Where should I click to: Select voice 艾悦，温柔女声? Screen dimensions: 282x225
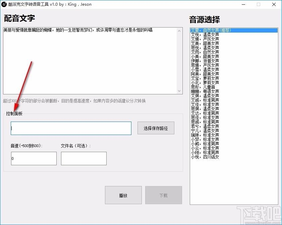[x=234, y=35]
